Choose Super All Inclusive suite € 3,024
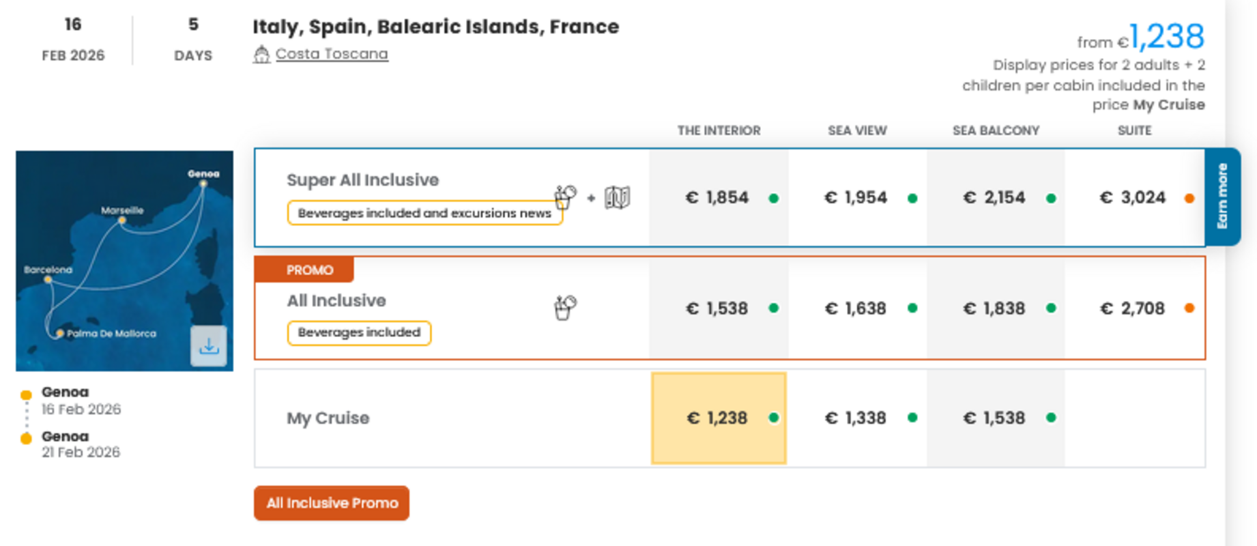Screen dimensions: 1257x546 coord(1133,198)
